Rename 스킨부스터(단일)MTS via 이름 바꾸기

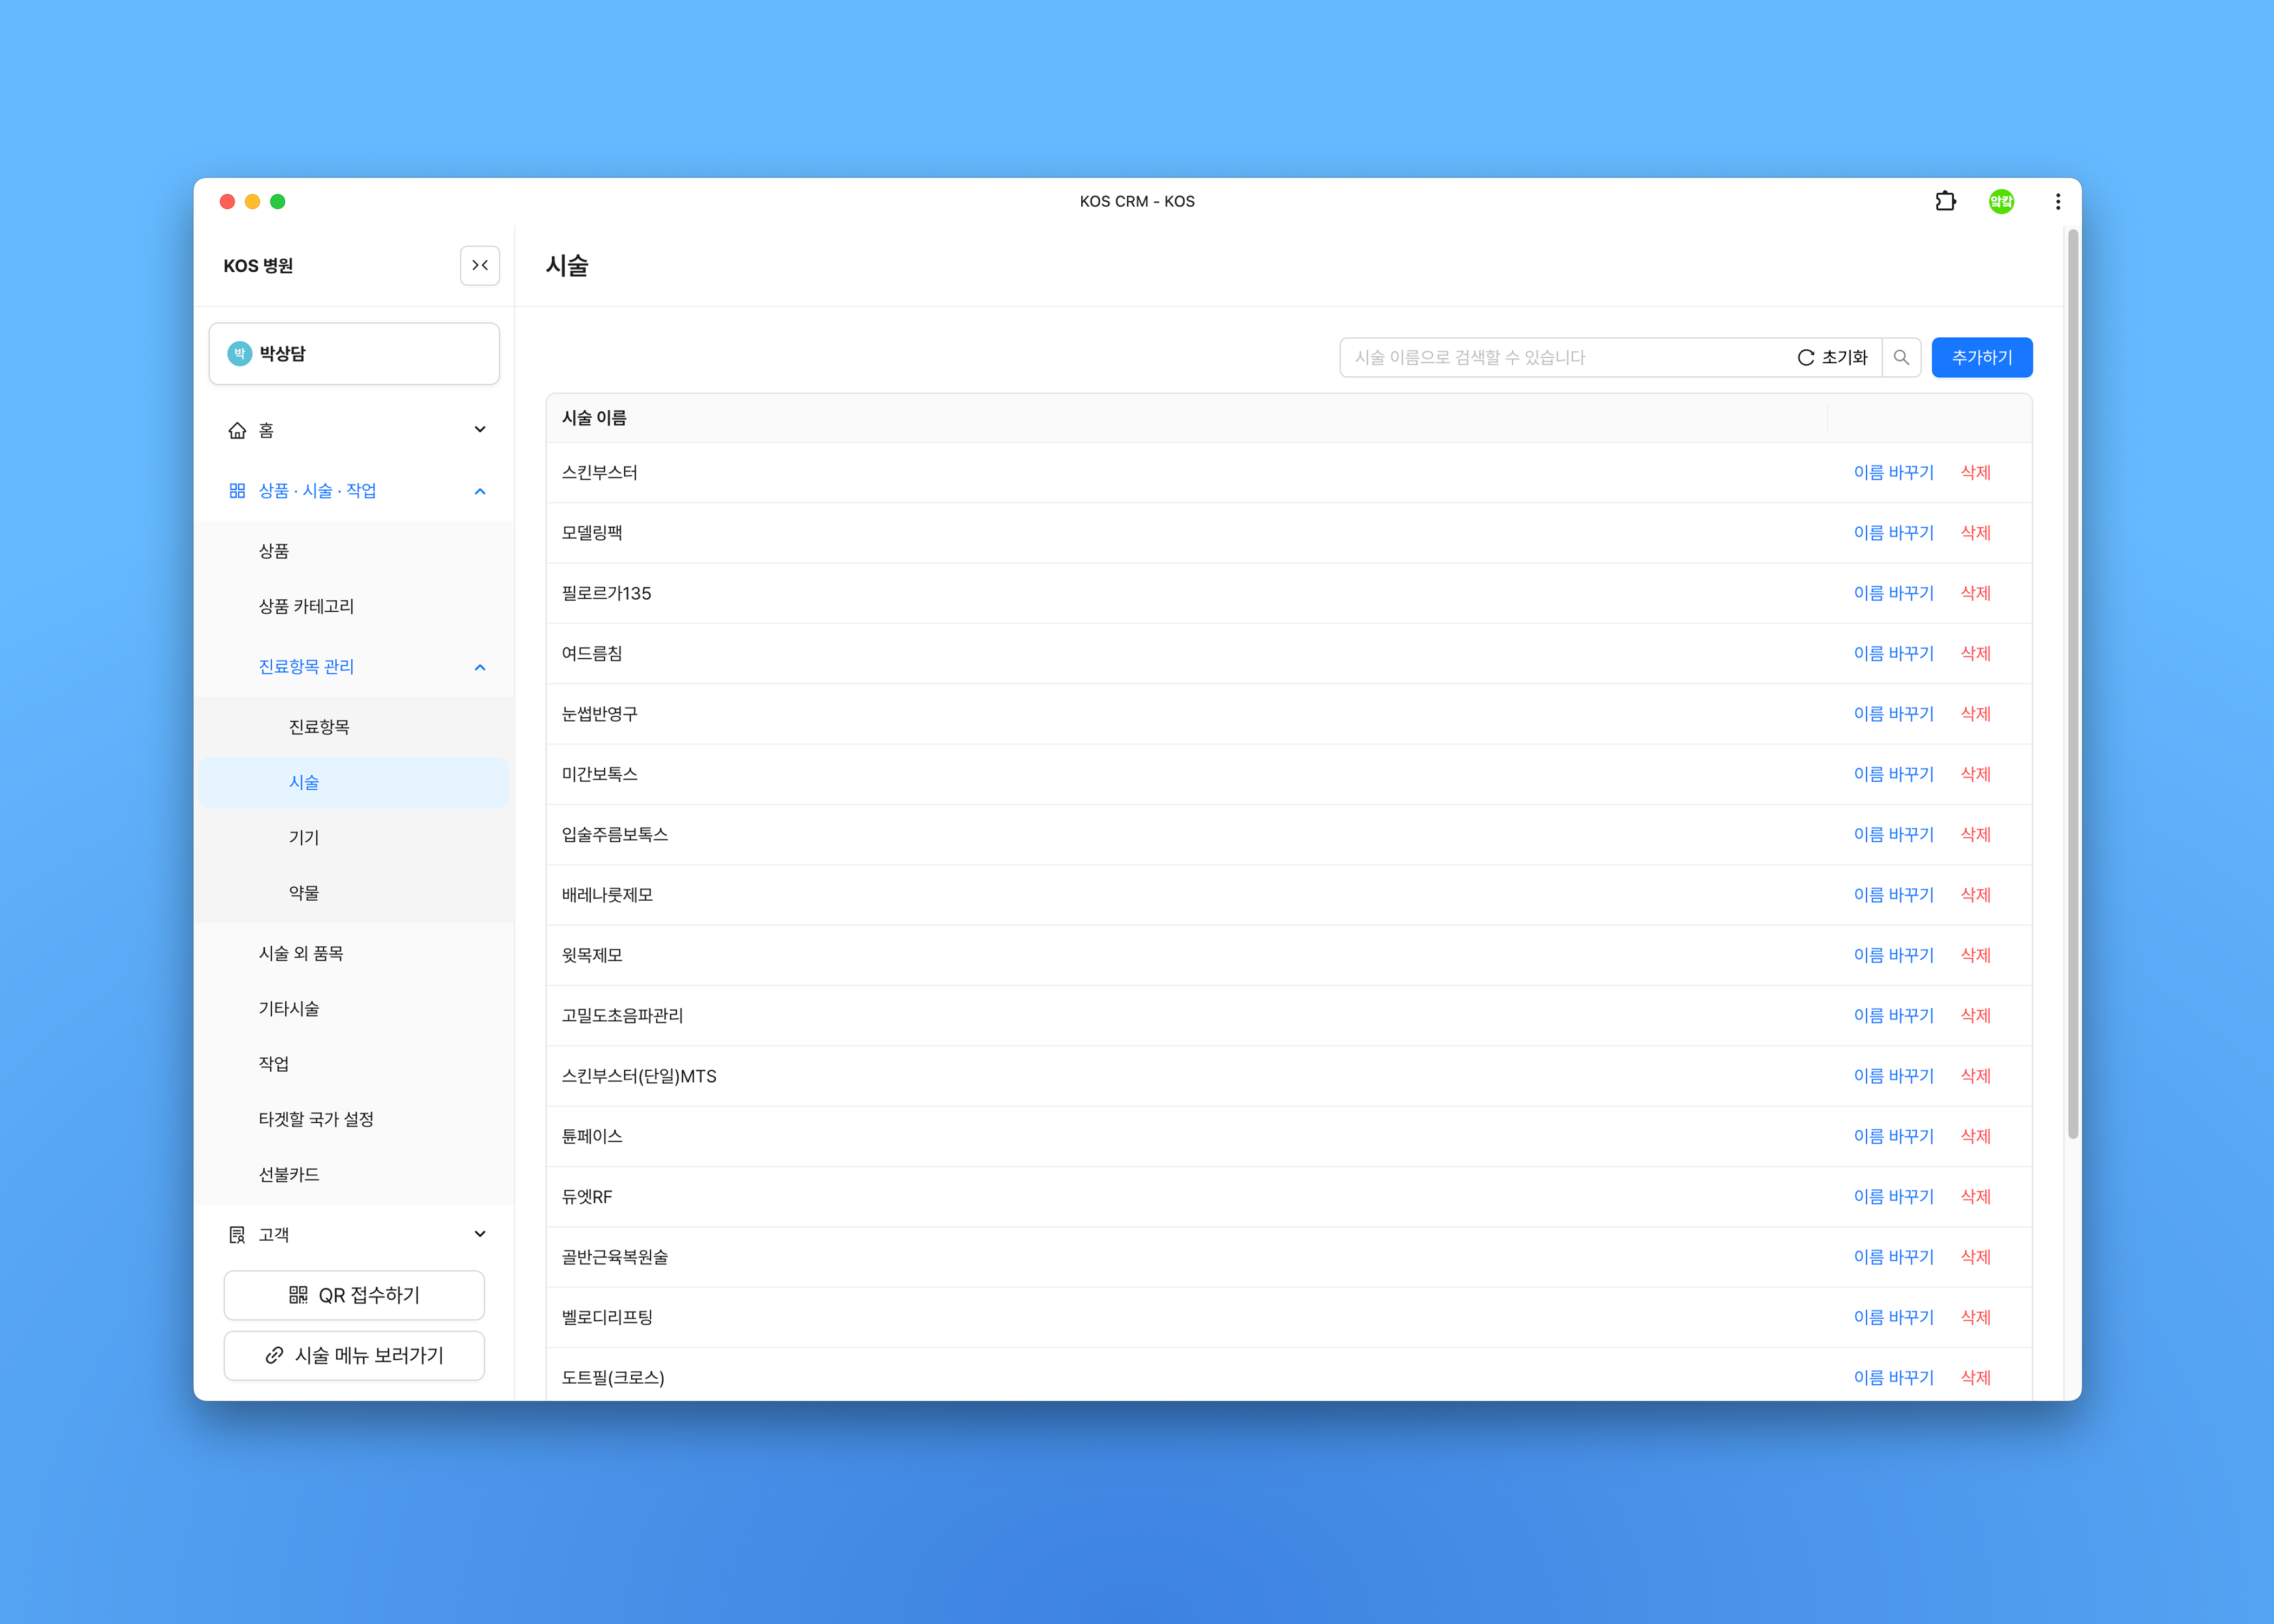point(1894,1076)
